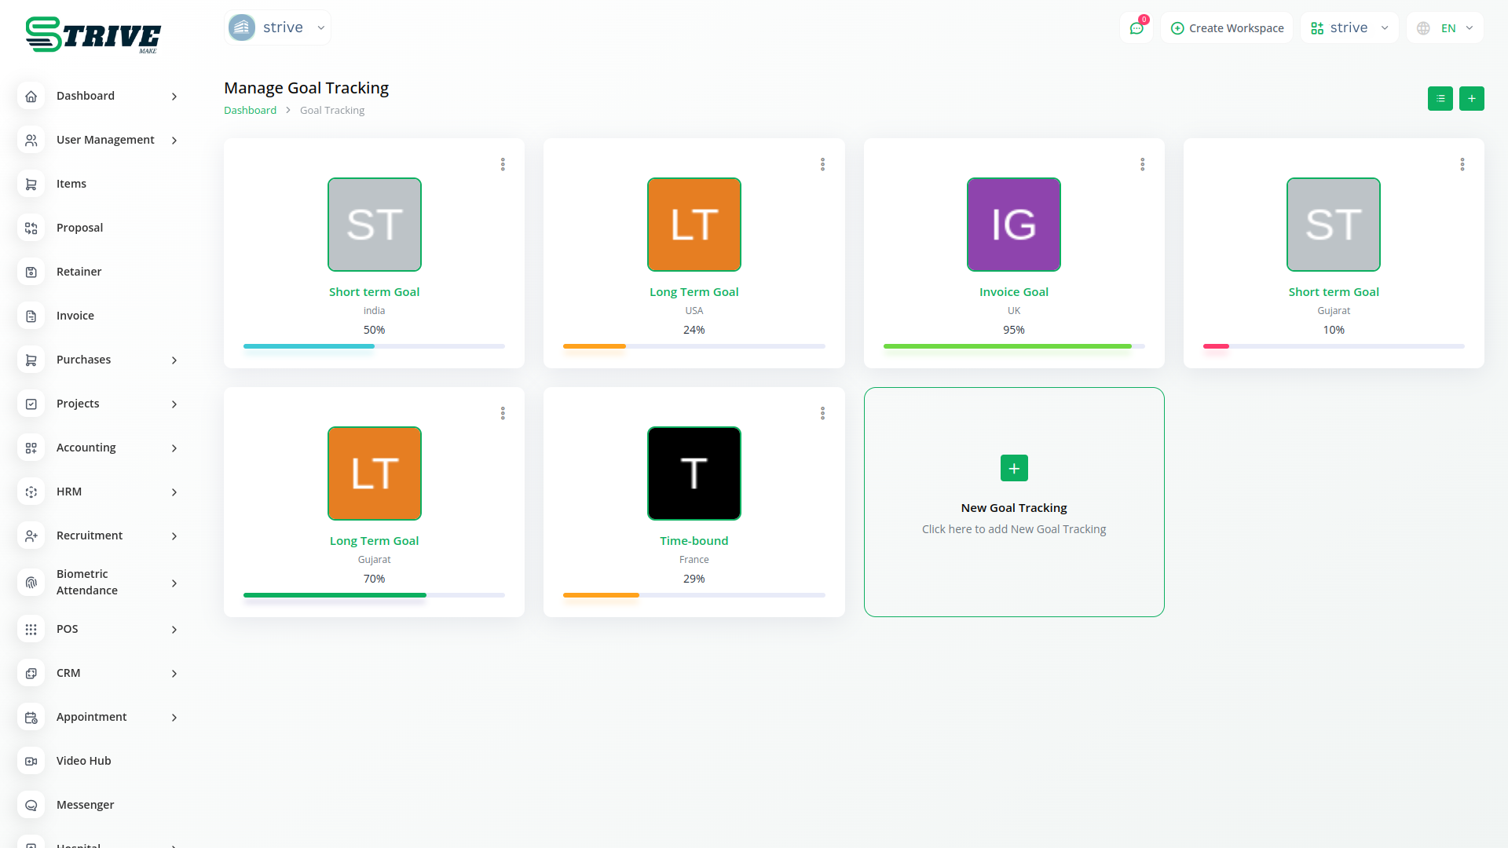Click Dashboard breadcrumb link
1508x848 pixels.
(250, 111)
